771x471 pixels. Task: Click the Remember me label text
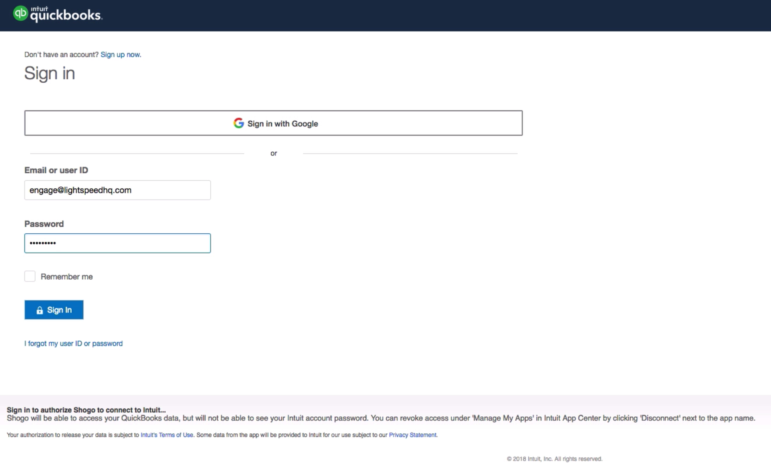click(x=66, y=276)
